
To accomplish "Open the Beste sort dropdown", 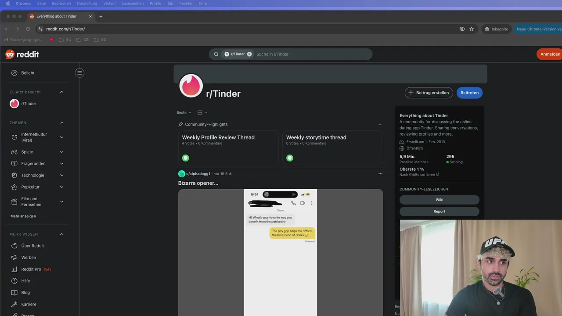I will point(184,113).
